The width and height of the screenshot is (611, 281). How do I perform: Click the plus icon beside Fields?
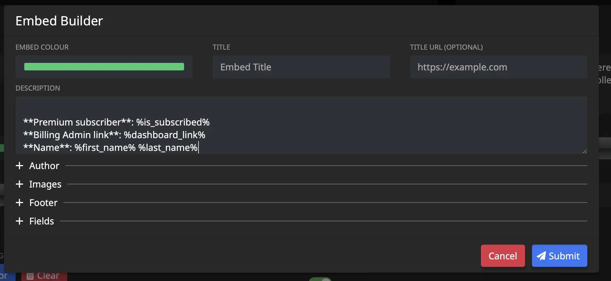point(19,221)
